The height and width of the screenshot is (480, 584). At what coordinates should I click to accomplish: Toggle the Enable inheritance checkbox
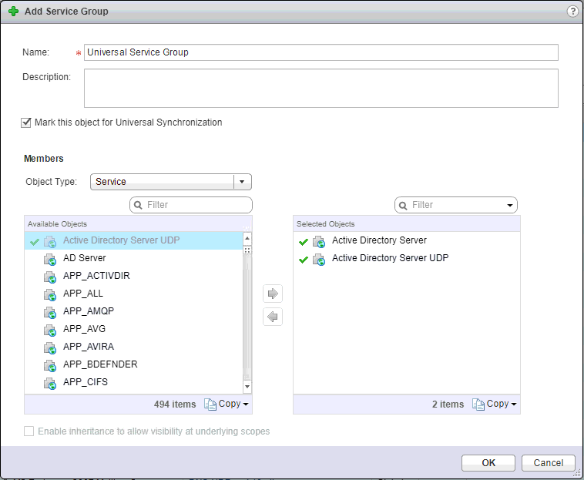click(x=29, y=431)
